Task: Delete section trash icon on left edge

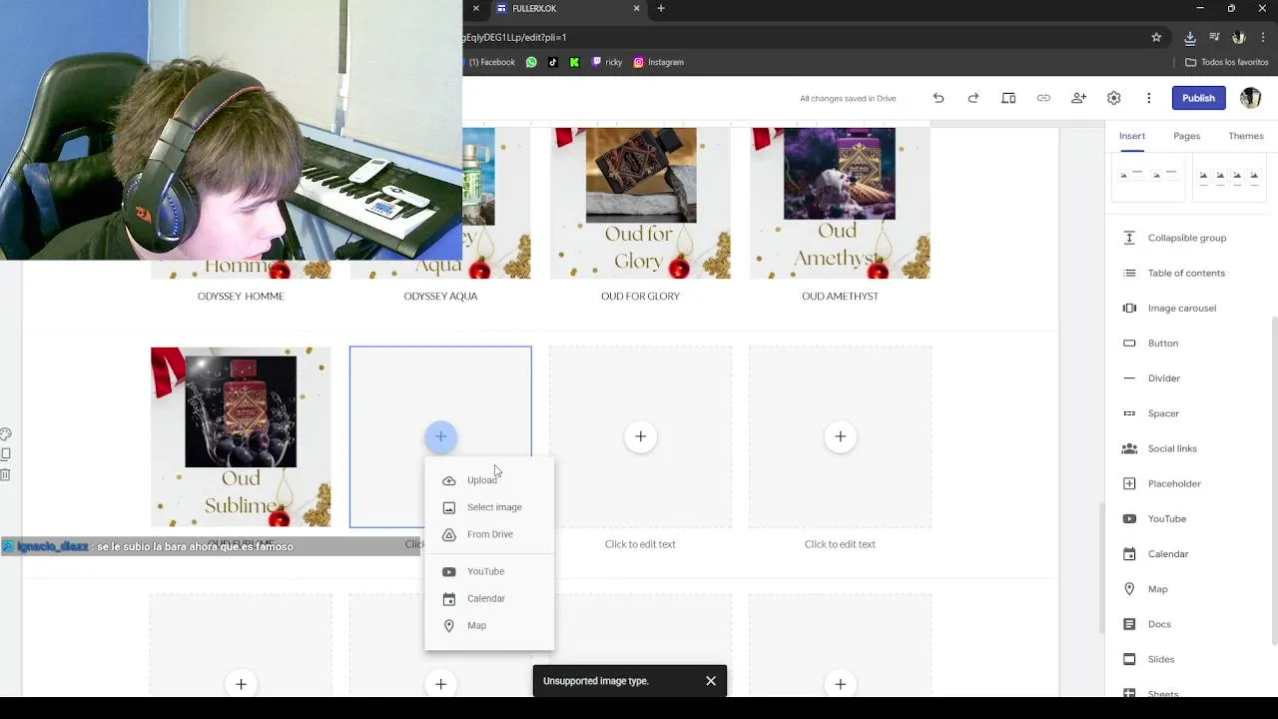Action: click(6, 474)
